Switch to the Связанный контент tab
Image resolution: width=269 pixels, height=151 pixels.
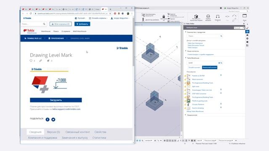77,132
